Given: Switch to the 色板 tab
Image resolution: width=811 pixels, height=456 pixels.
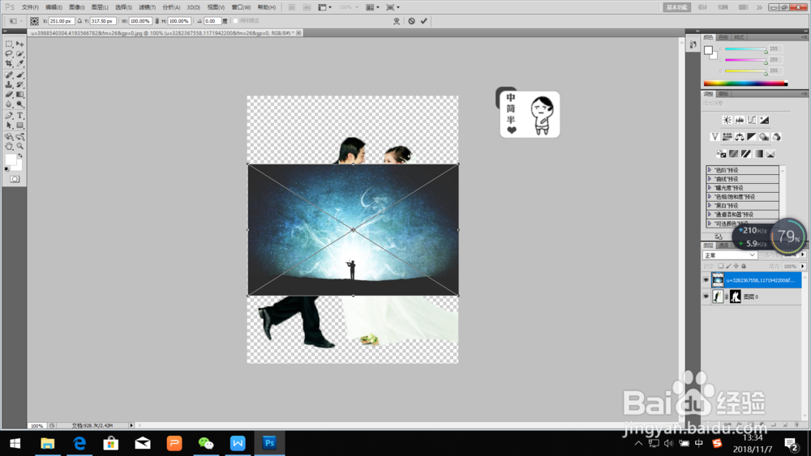Looking at the screenshot, I should pyautogui.click(x=723, y=37).
